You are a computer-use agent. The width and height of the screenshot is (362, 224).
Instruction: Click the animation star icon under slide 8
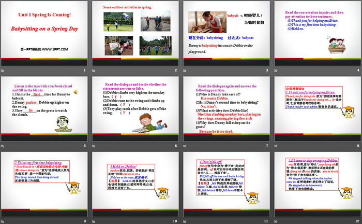click(x=276, y=146)
